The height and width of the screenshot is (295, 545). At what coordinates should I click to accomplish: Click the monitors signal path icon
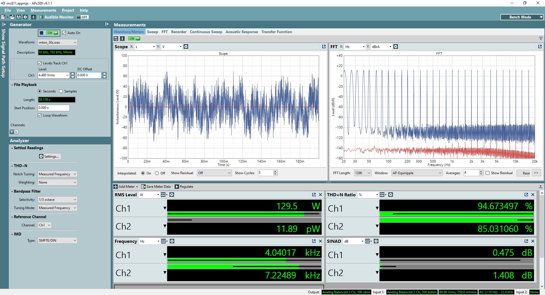116,39
